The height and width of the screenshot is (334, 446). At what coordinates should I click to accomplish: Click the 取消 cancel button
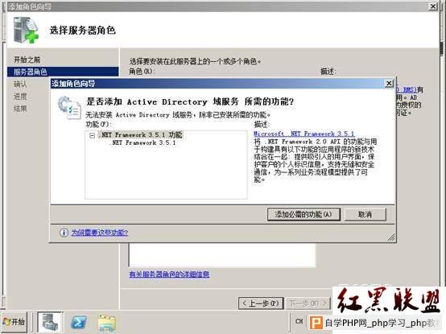click(365, 214)
